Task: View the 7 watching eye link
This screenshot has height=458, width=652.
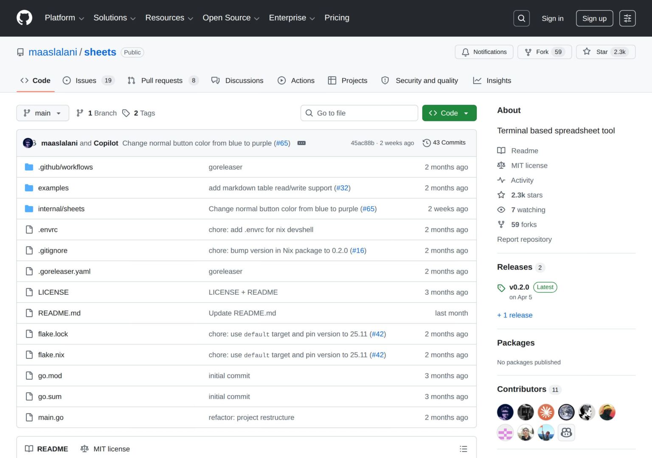Action: 521,209
